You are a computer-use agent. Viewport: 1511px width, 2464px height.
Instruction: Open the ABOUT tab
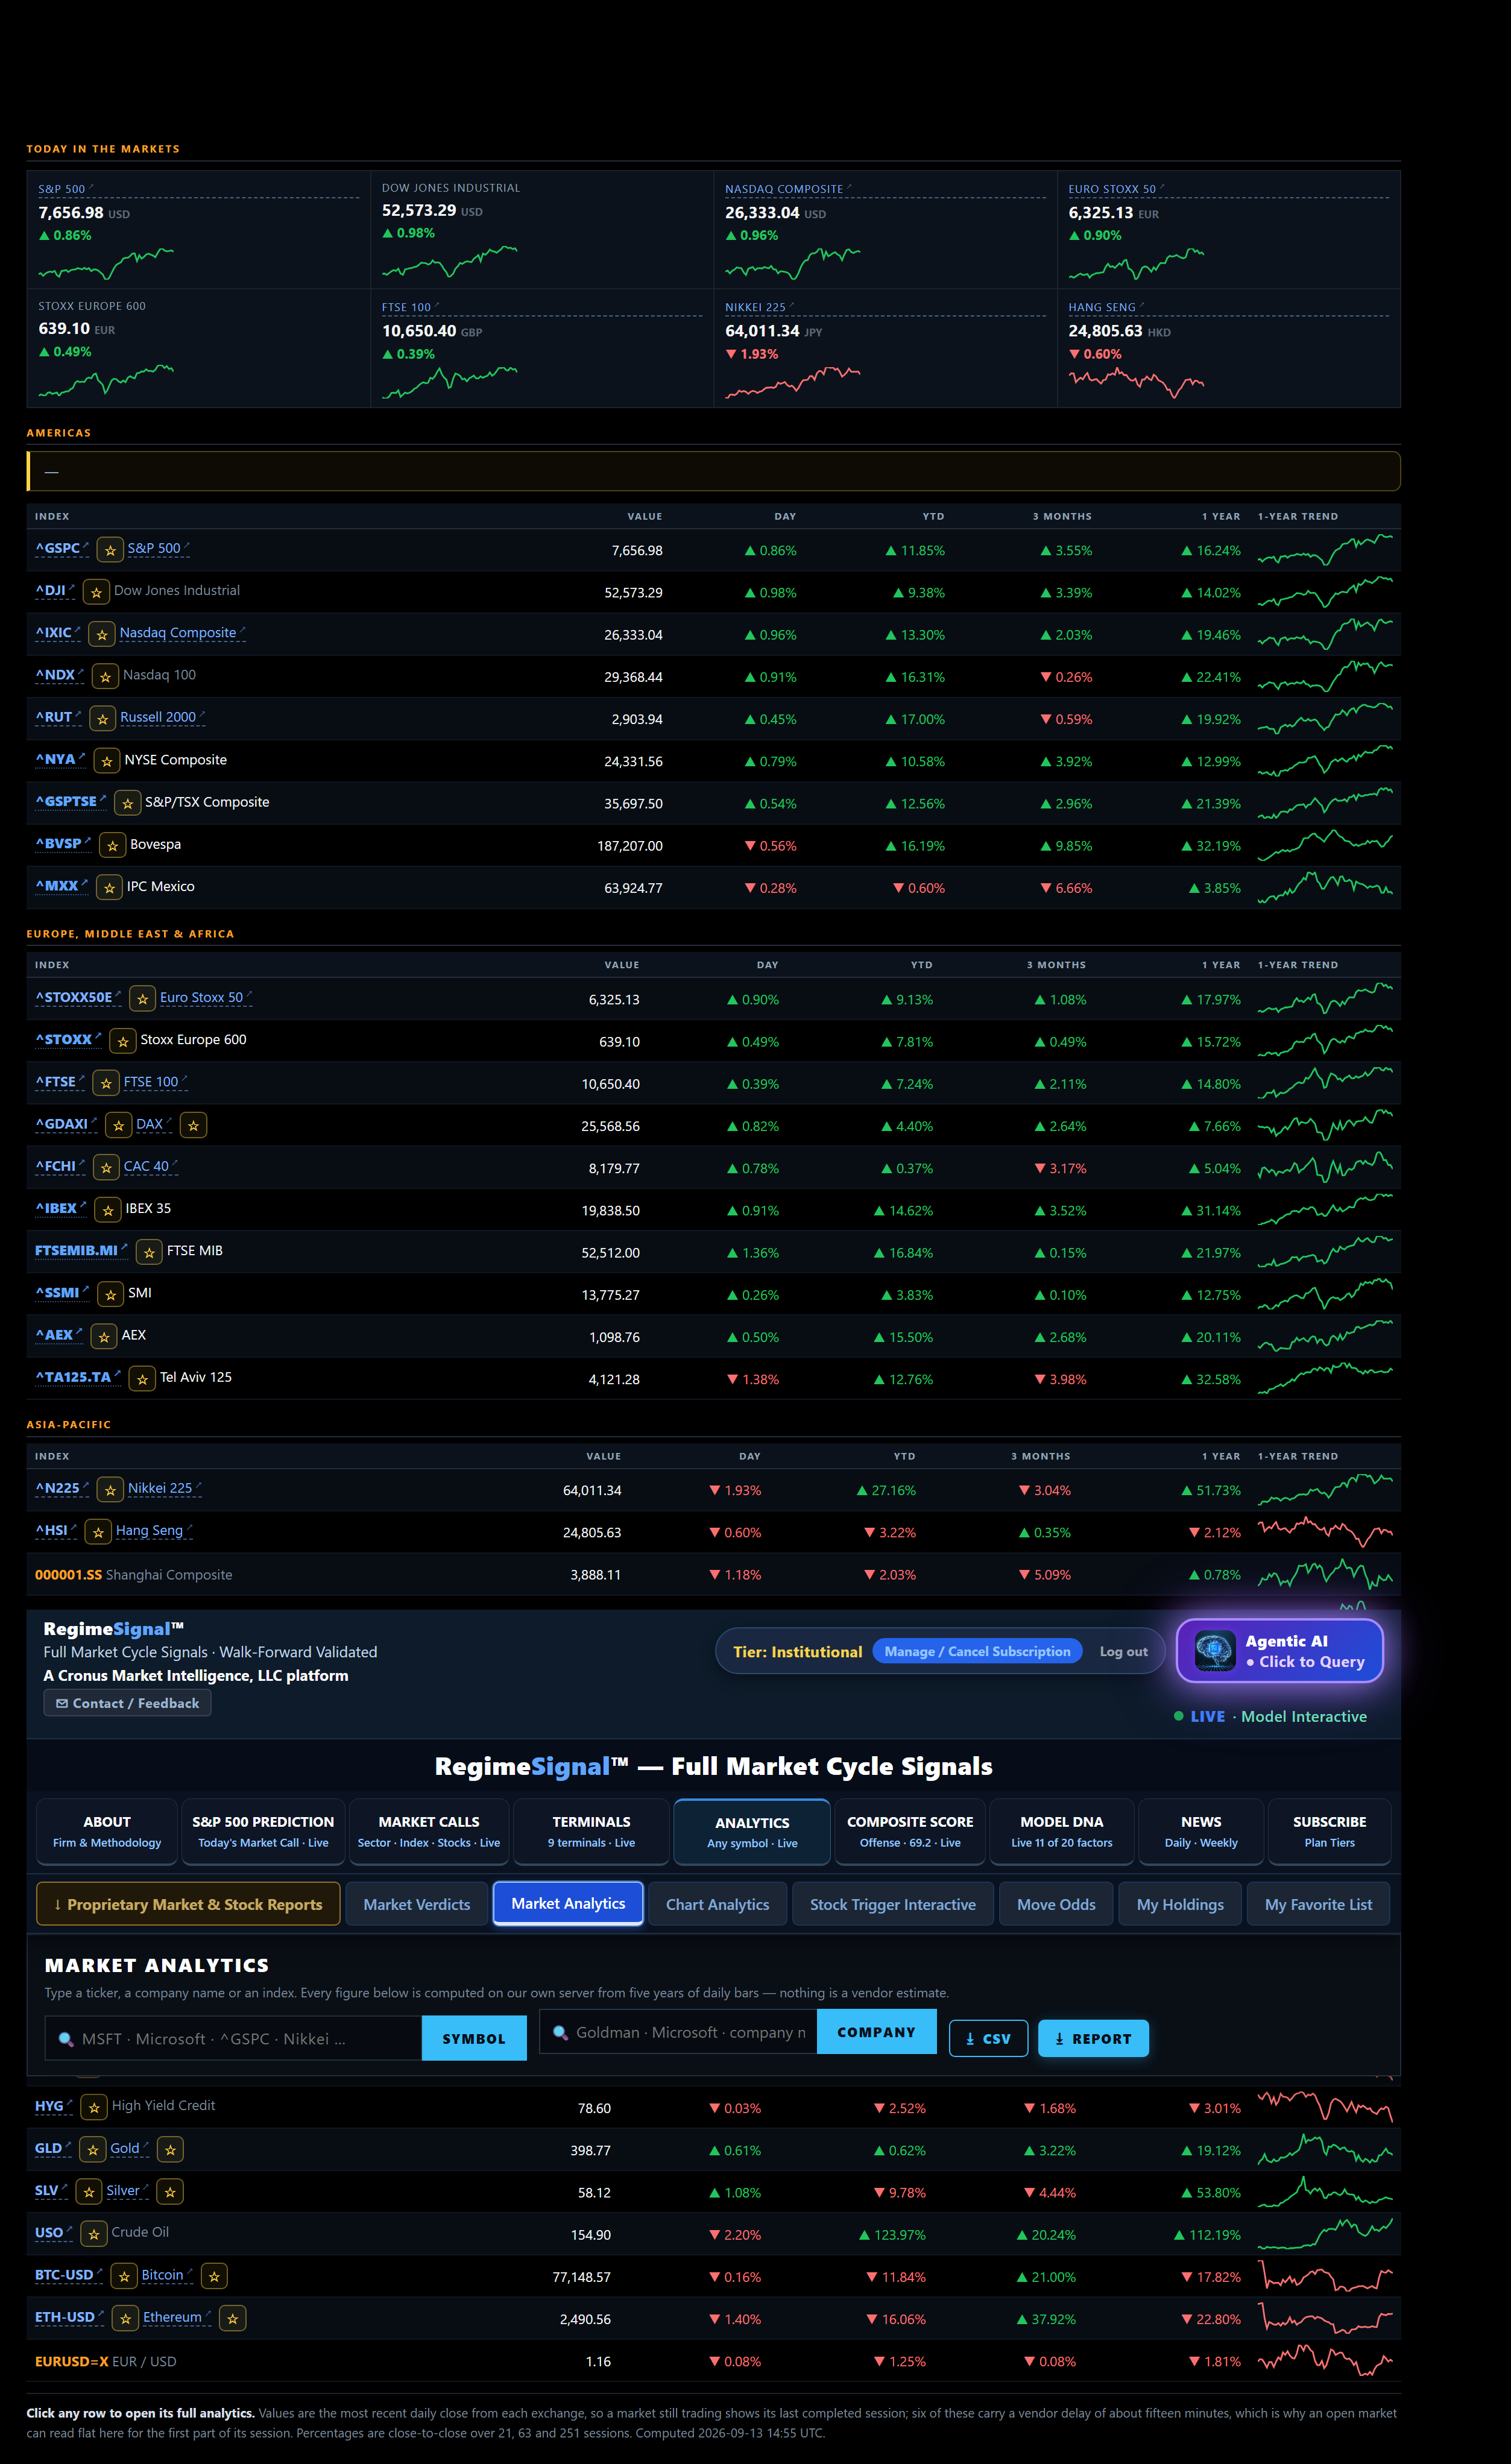107,1831
